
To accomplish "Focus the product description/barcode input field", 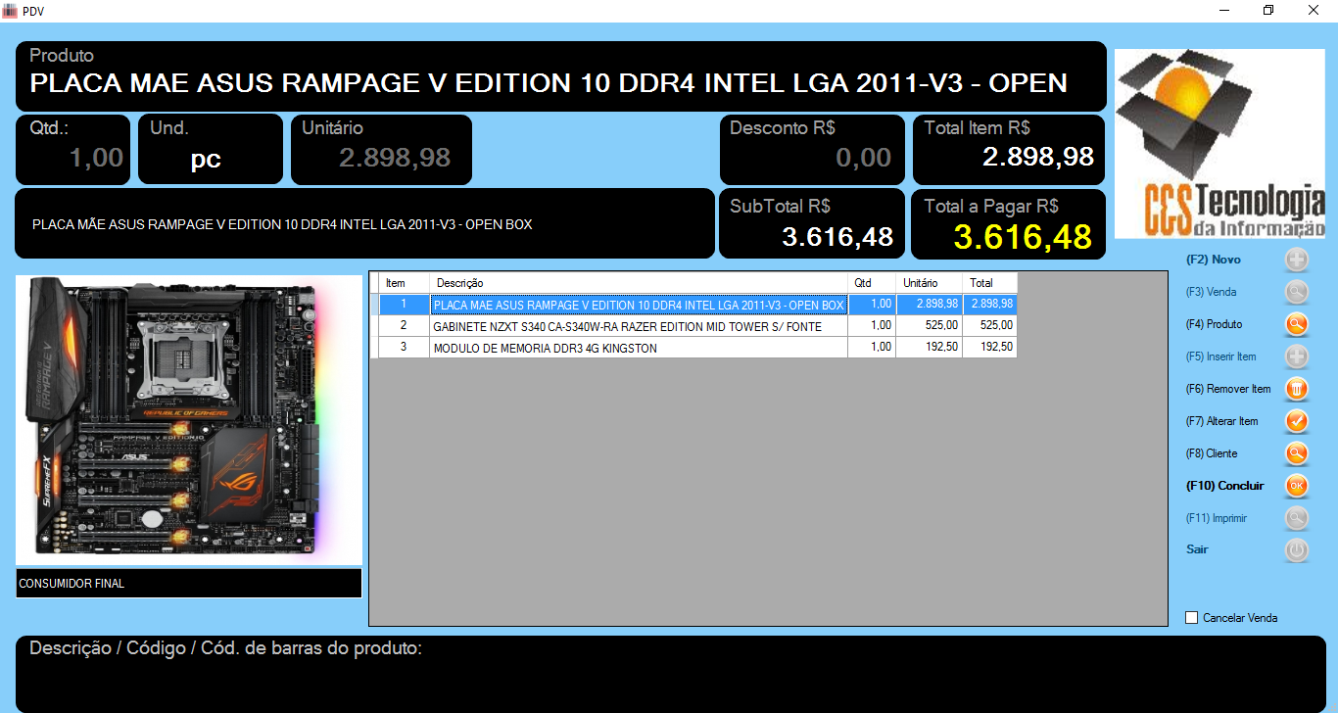I will [x=671, y=674].
